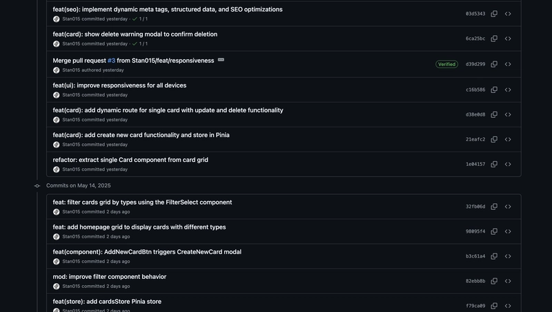This screenshot has height=312, width=552.
Task: Browse code at commit b3c61a4
Action: click(x=508, y=256)
